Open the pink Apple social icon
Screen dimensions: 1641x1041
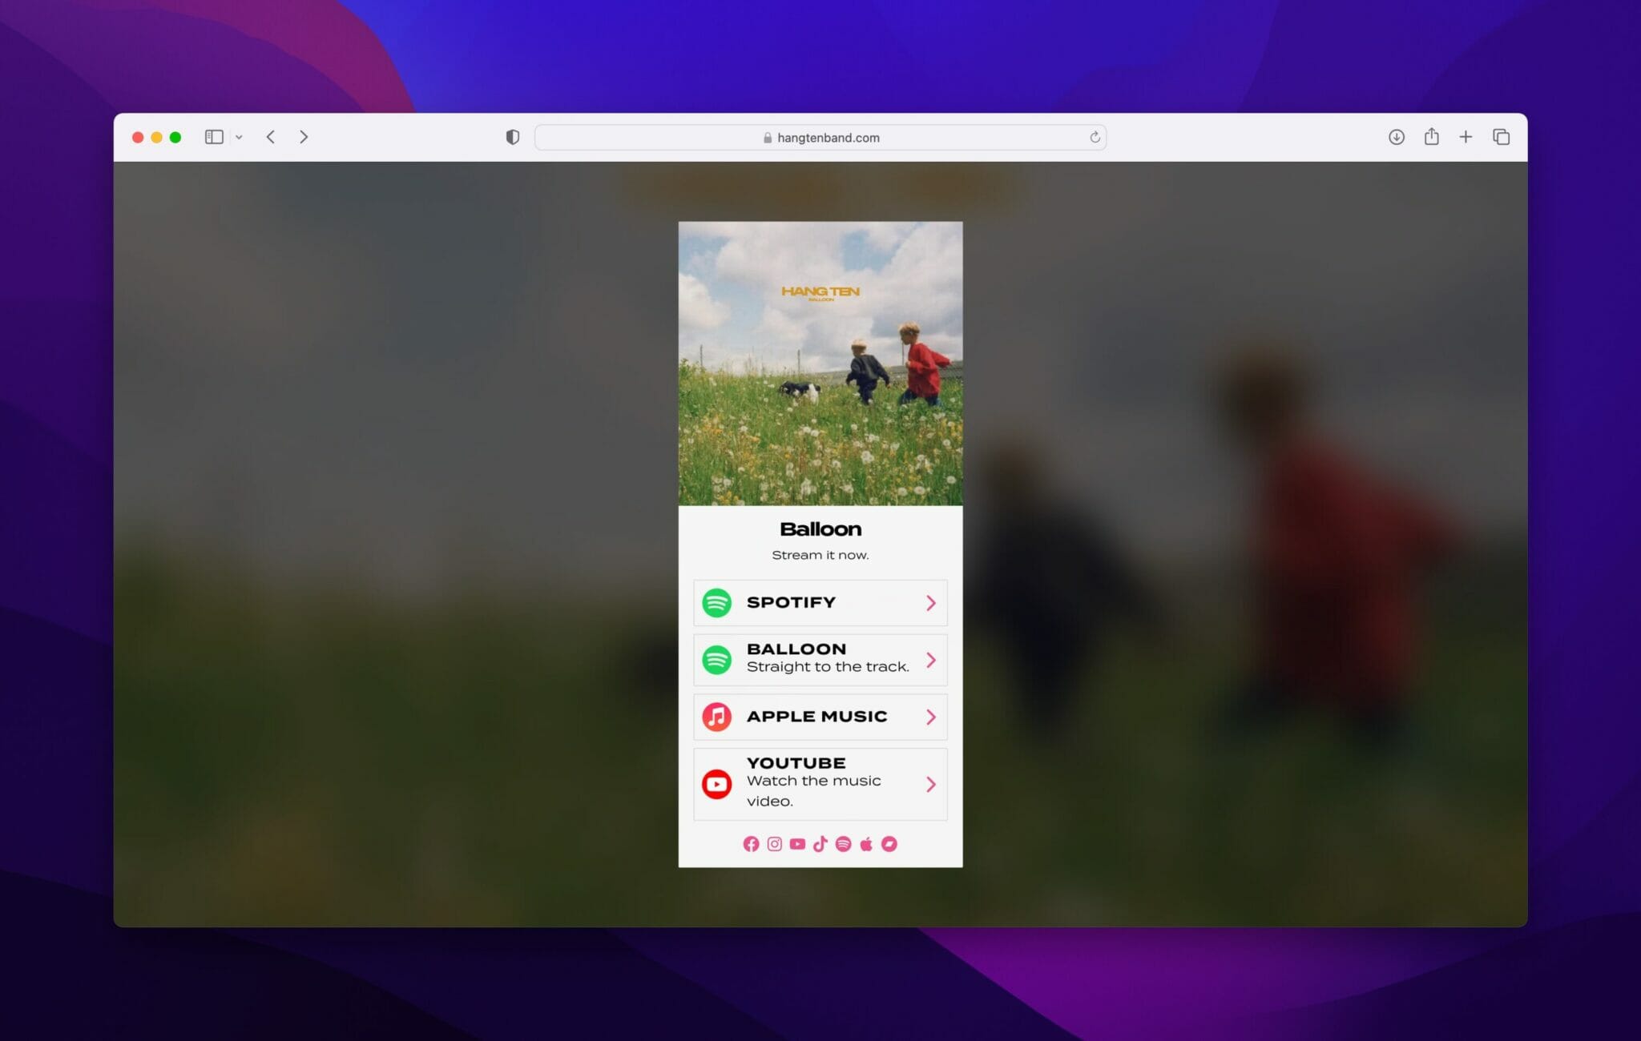[x=866, y=844]
